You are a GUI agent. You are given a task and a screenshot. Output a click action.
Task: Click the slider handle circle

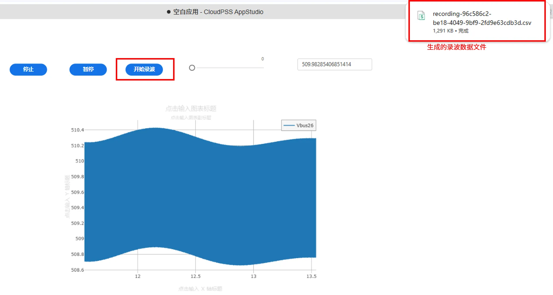(192, 68)
